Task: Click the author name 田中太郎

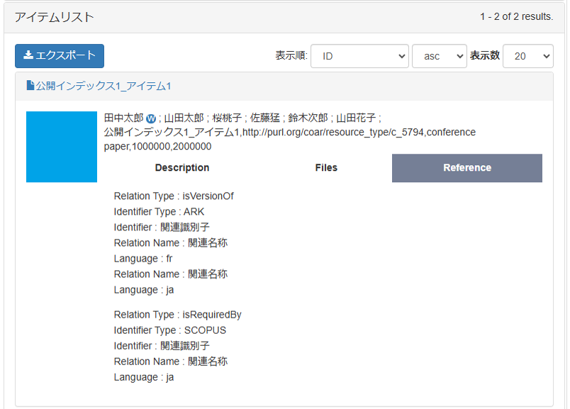Action: coord(123,118)
